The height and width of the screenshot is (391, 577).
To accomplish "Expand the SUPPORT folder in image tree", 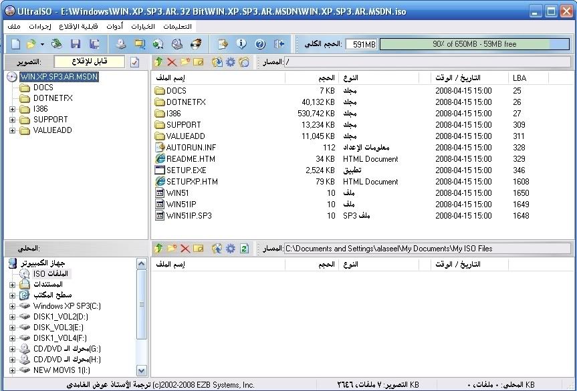I will 12,120.
